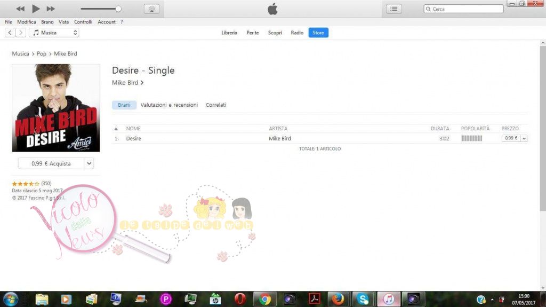Click the 0,99 € Acquista button

click(51, 163)
